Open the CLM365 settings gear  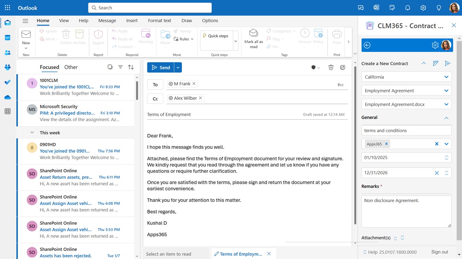click(x=435, y=45)
